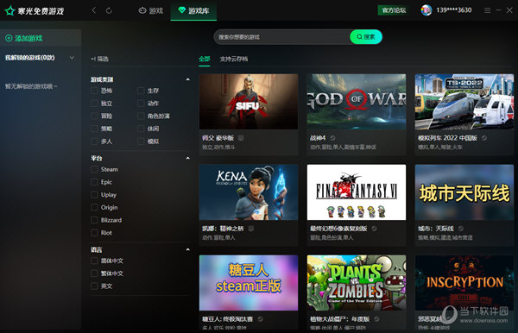Click the green 搜索 button
518x333 pixels.
[x=366, y=37]
